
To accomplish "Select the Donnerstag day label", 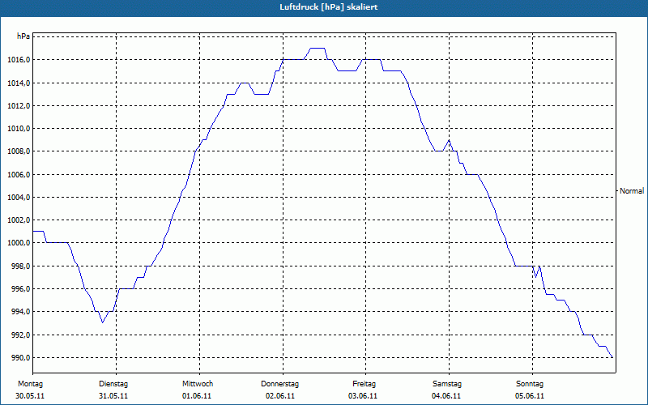I will point(279,384).
